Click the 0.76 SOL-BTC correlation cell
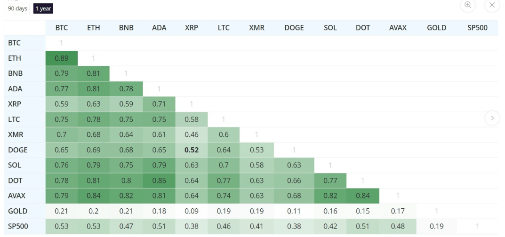 pos(62,166)
